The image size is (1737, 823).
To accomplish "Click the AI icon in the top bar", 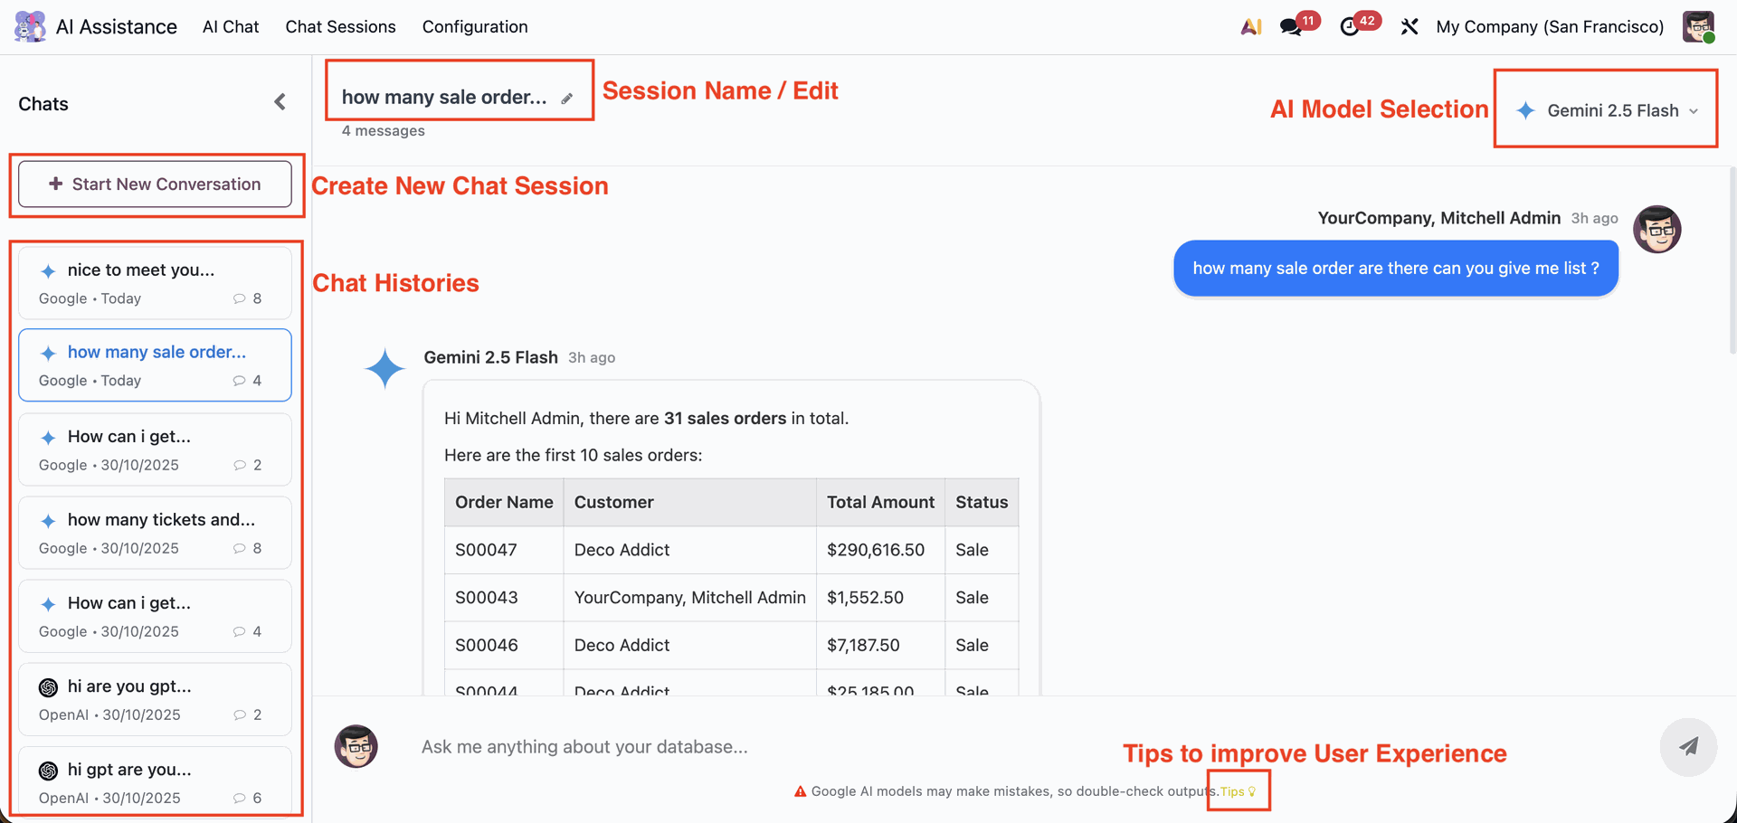I will point(1251,27).
